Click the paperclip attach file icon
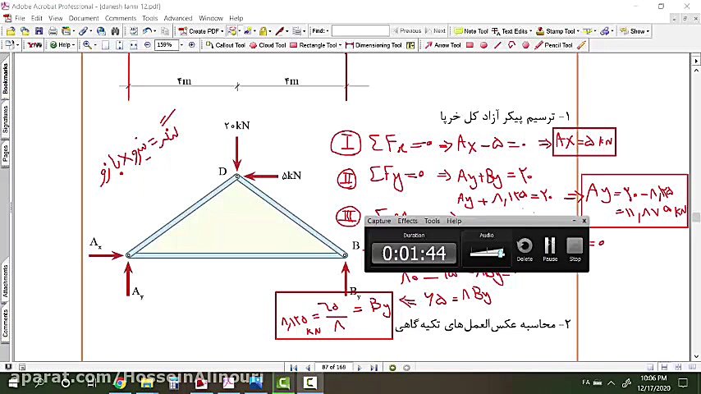The height and width of the screenshot is (394, 701). tap(83, 31)
